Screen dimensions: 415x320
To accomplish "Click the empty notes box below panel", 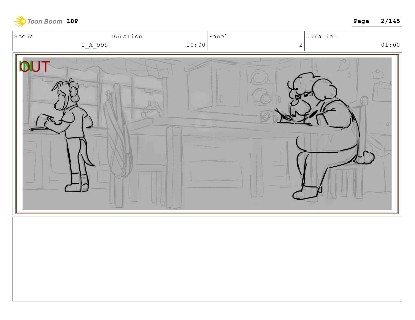I will pos(207,259).
